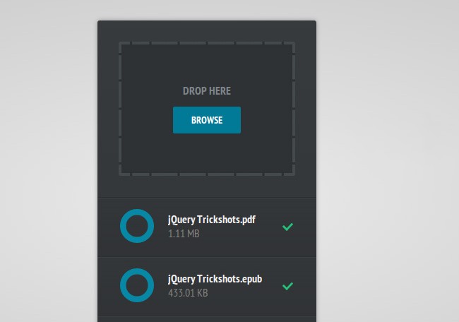Click the dark panel margin above the drop zone
459x322 pixels.
pos(206,30)
